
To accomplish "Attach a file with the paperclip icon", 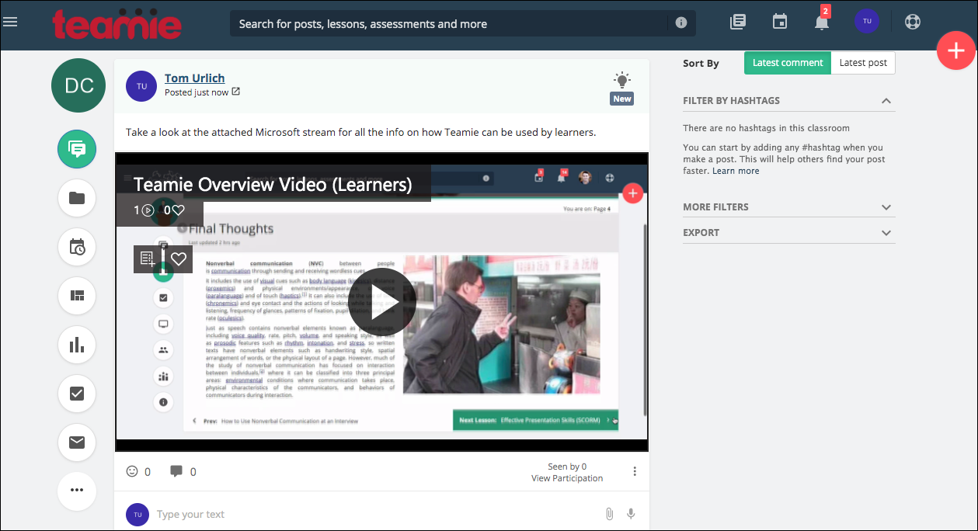I will click(x=610, y=514).
